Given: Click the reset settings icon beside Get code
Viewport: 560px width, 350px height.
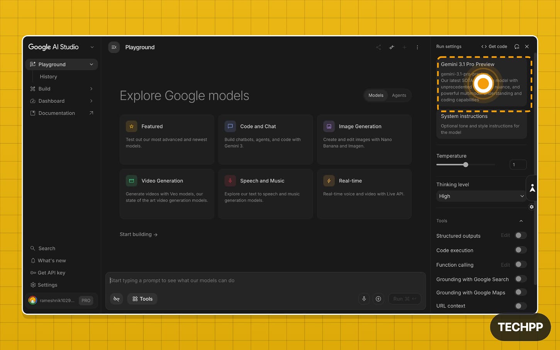Looking at the screenshot, I should (x=517, y=46).
